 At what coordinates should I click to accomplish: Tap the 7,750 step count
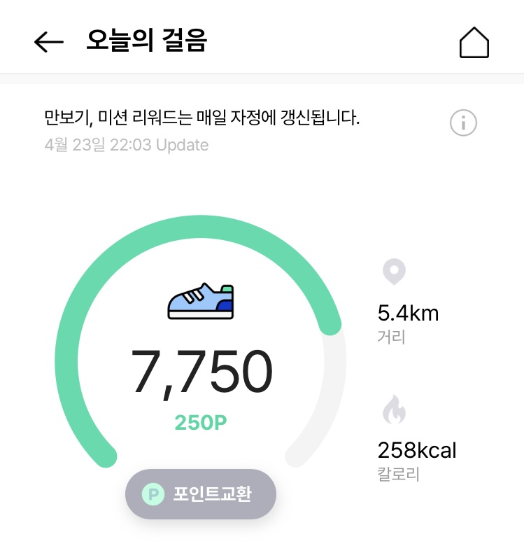click(201, 372)
